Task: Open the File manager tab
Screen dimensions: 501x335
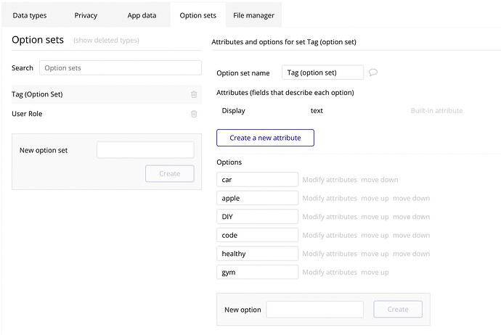Action: (253, 15)
